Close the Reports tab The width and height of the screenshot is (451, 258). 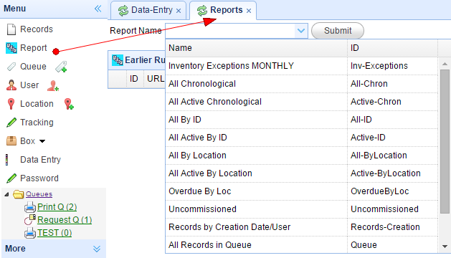click(x=249, y=11)
